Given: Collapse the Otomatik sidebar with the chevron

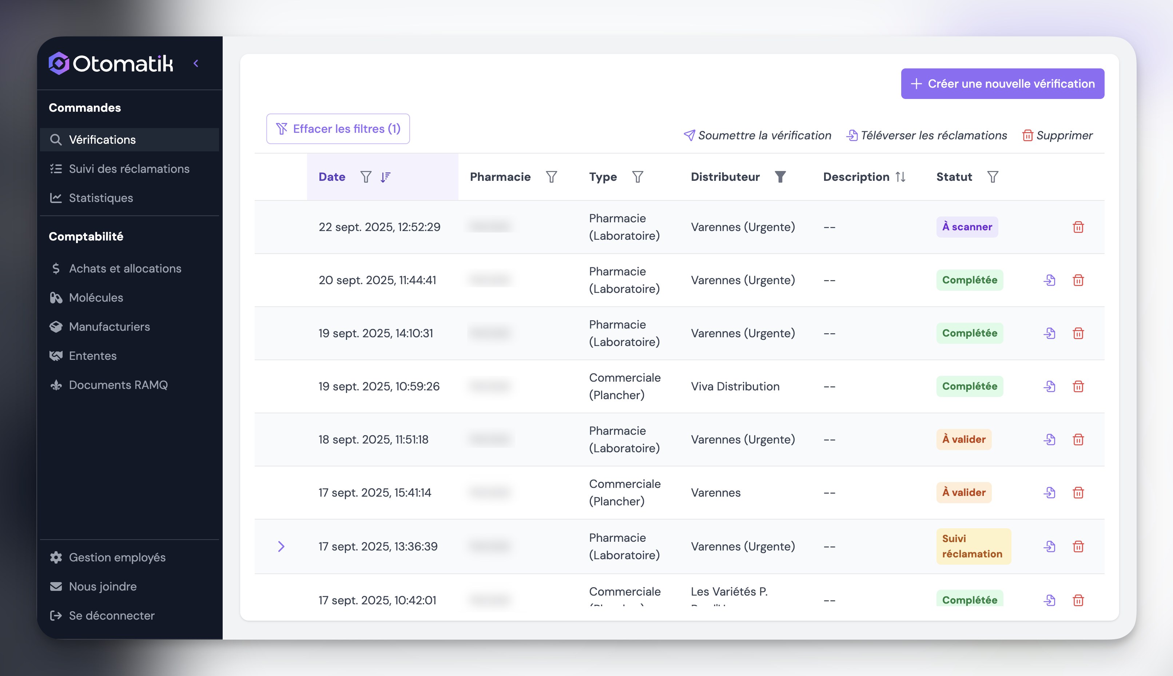Looking at the screenshot, I should point(196,64).
